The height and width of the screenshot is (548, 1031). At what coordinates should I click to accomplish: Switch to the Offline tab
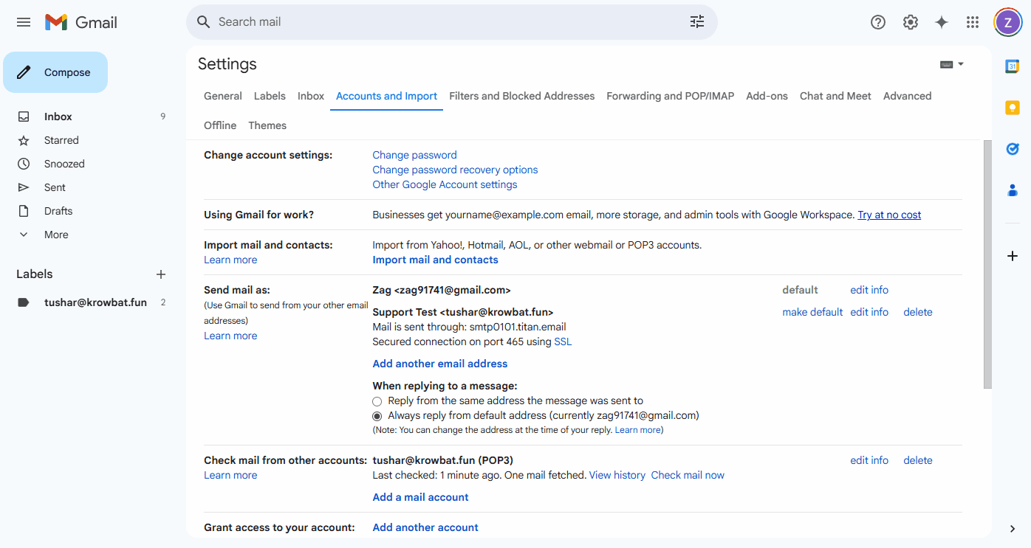pos(220,125)
